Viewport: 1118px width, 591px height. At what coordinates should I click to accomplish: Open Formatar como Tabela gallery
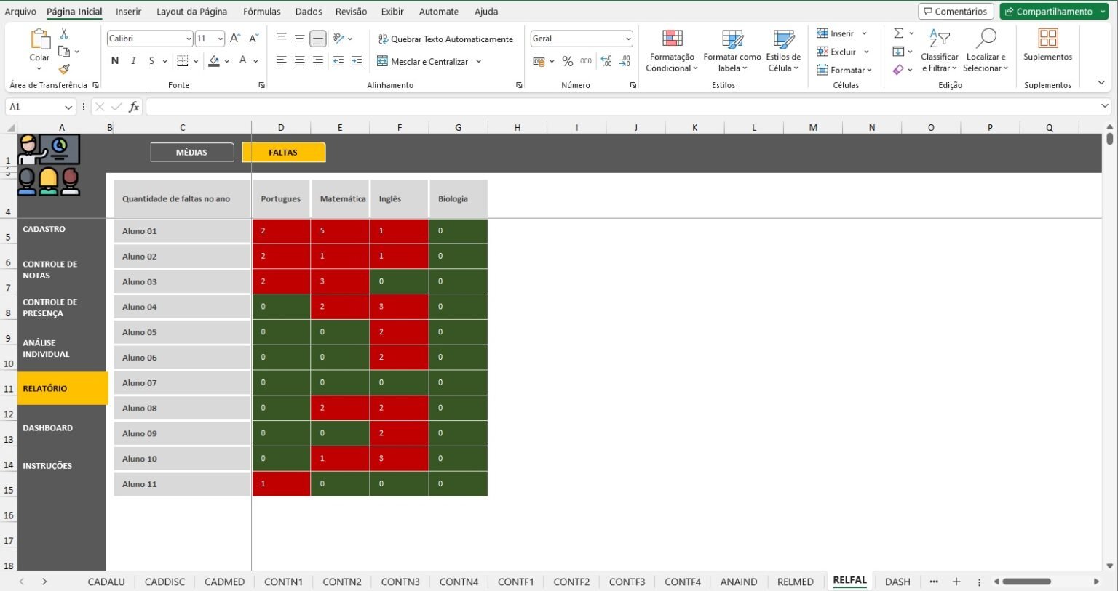732,51
